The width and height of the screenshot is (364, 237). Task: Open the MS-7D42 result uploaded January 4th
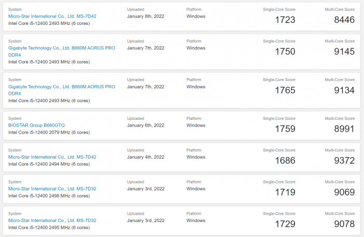pyautogui.click(x=52, y=157)
